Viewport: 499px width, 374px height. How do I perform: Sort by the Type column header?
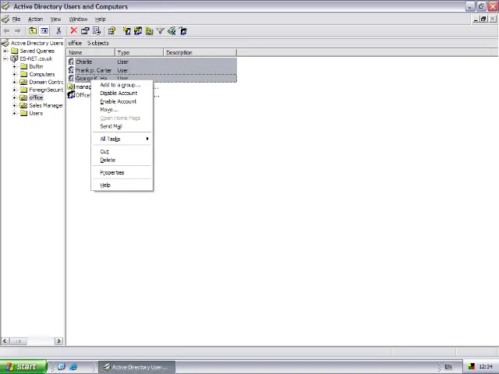[139, 52]
